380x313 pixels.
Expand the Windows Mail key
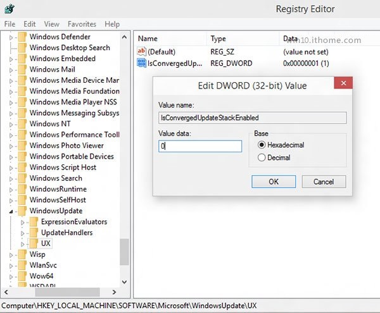tap(11, 70)
